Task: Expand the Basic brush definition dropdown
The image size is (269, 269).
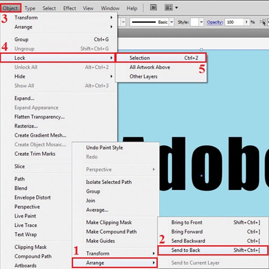Action: [x=172, y=22]
